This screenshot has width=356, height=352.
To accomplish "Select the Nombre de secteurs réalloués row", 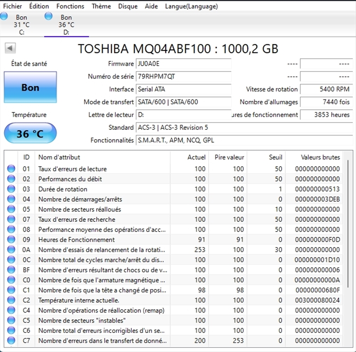I will coord(174,209).
